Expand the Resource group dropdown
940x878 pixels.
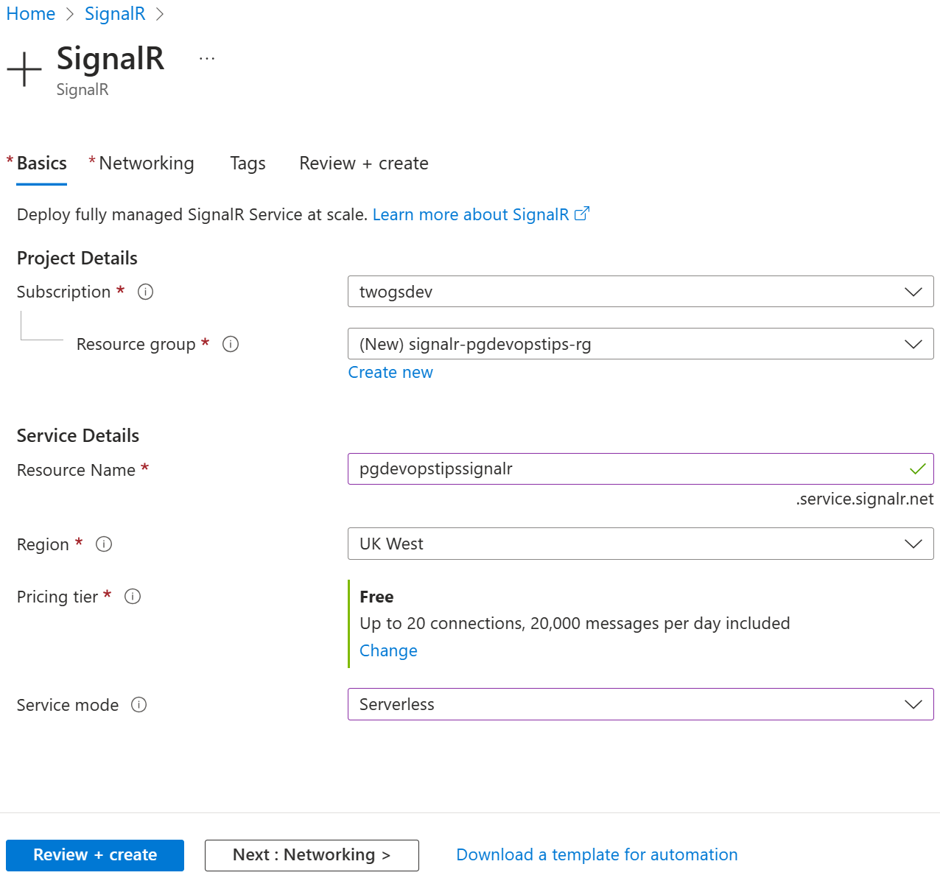tap(640, 344)
